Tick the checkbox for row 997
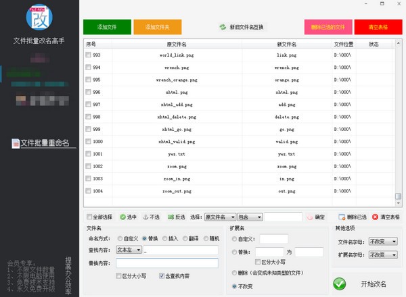Image resolution: width=406 pixels, height=297 pixels. coord(88,105)
